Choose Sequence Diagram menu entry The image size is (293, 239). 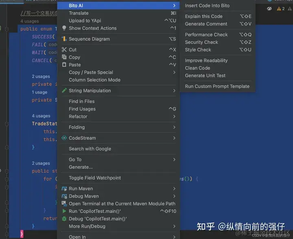(118, 39)
